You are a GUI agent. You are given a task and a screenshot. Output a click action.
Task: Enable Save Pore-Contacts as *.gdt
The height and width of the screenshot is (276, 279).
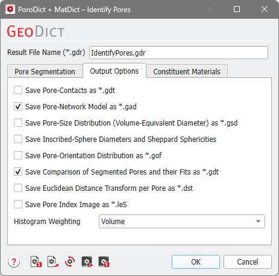tap(18, 90)
